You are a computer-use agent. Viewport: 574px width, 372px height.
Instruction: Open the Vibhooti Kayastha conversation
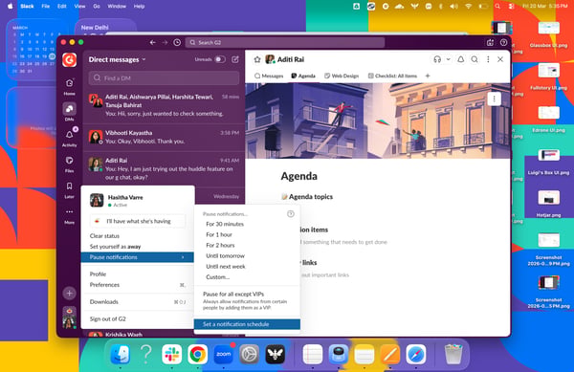(164, 137)
